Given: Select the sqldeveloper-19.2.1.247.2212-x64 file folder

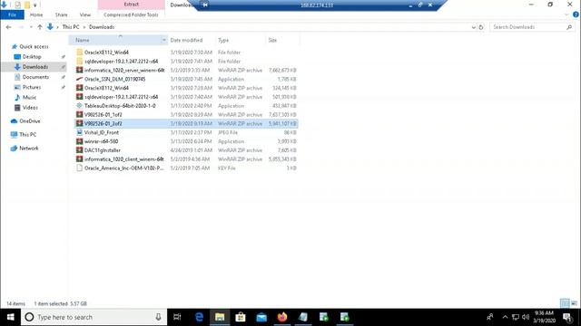Looking at the screenshot, I should click(x=186, y=62).
